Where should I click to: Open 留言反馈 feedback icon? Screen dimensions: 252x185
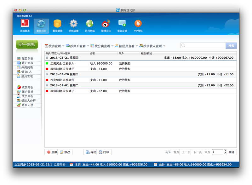click(x=122, y=26)
